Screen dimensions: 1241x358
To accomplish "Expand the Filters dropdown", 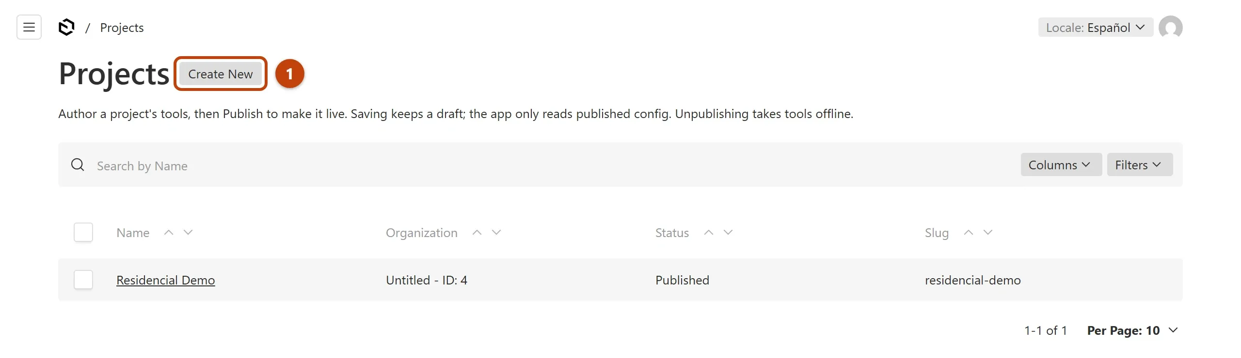I will (x=1140, y=165).
